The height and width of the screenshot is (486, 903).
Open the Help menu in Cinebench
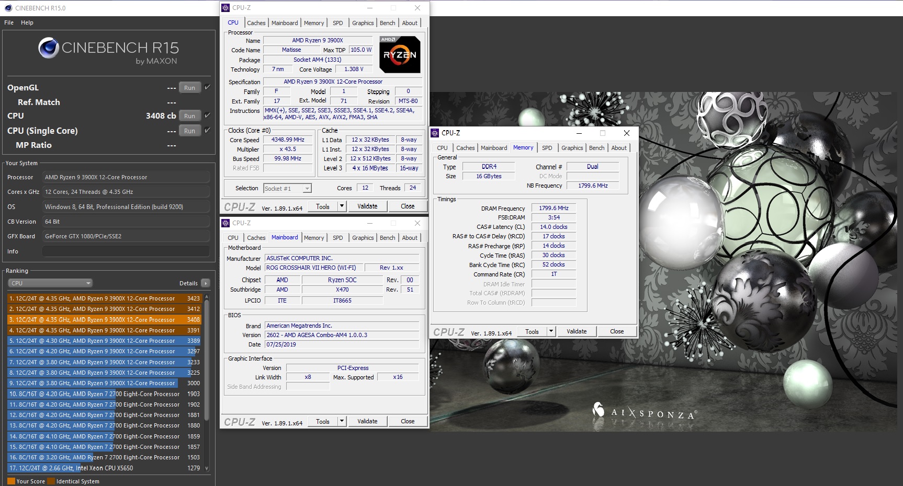(27, 22)
